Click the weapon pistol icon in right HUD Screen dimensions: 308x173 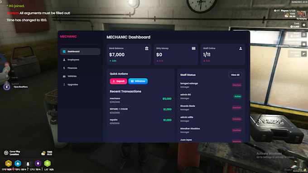point(304,54)
